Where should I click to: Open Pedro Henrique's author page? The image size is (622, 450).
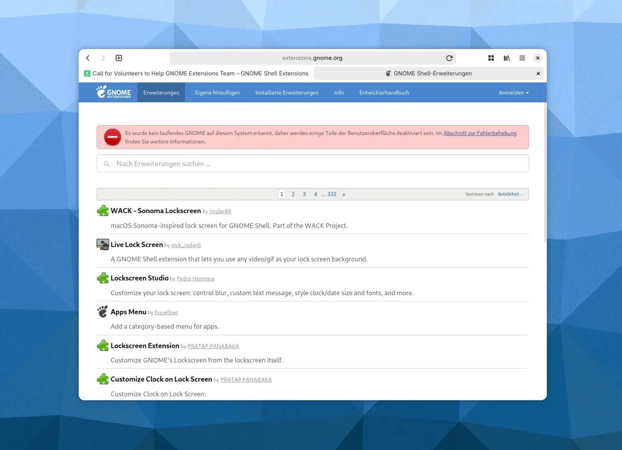click(196, 279)
